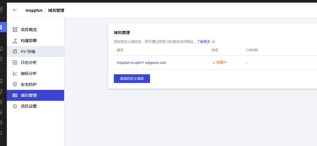This screenshot has width=317, height=146.
Task: Click the 日志分析 document icon
Action: click(15, 62)
